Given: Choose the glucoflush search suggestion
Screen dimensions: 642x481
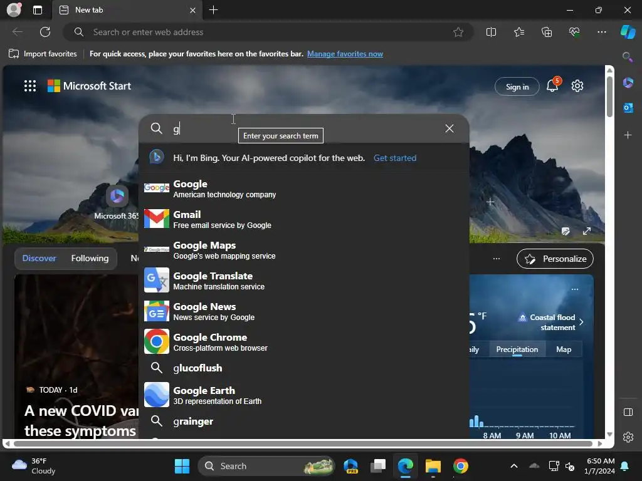Looking at the screenshot, I should pyautogui.click(x=304, y=368).
